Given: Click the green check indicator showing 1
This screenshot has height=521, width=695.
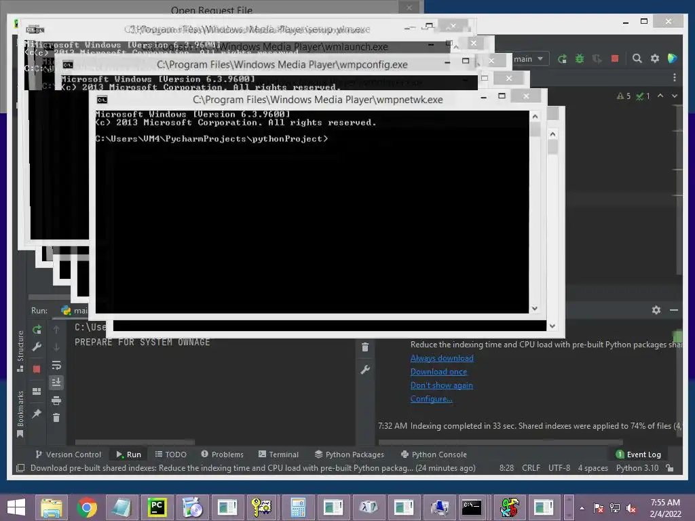Looking at the screenshot, I should (x=643, y=96).
